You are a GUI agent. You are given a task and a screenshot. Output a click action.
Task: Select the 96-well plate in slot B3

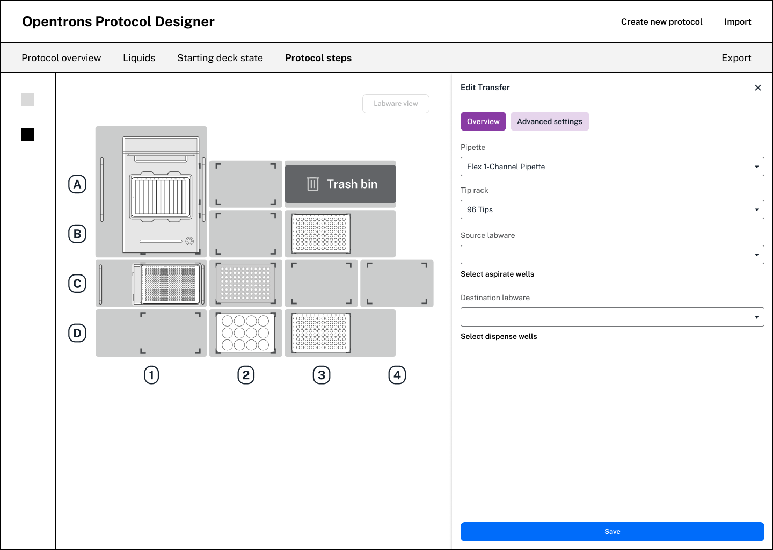click(321, 234)
